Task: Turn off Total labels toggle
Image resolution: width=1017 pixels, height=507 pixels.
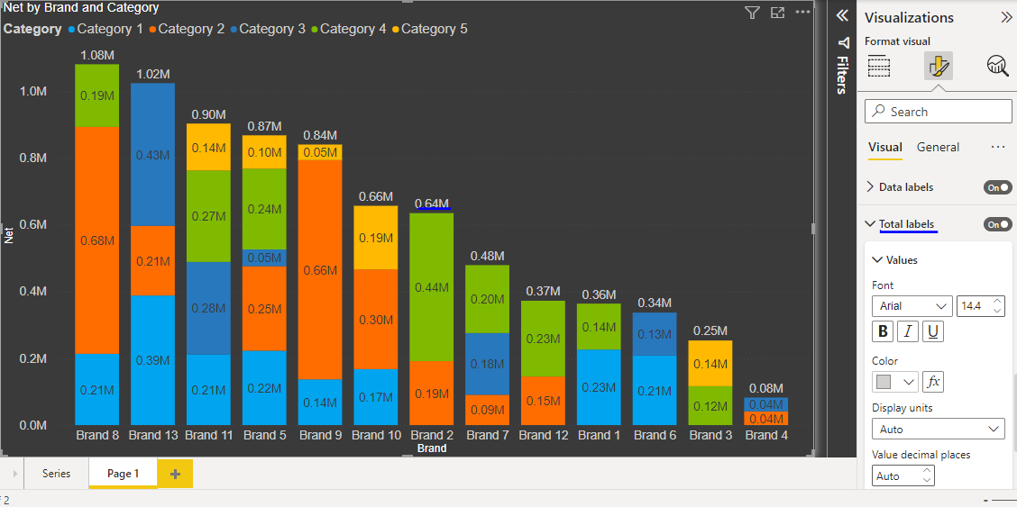Action: click(997, 224)
